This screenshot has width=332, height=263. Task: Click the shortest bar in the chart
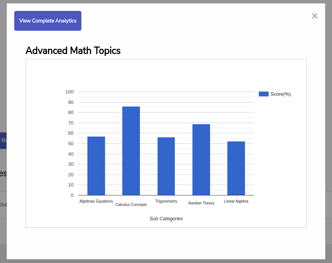[236, 168]
